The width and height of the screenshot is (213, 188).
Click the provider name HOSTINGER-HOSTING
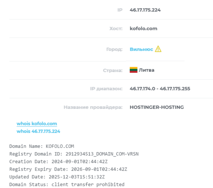[x=157, y=107]
